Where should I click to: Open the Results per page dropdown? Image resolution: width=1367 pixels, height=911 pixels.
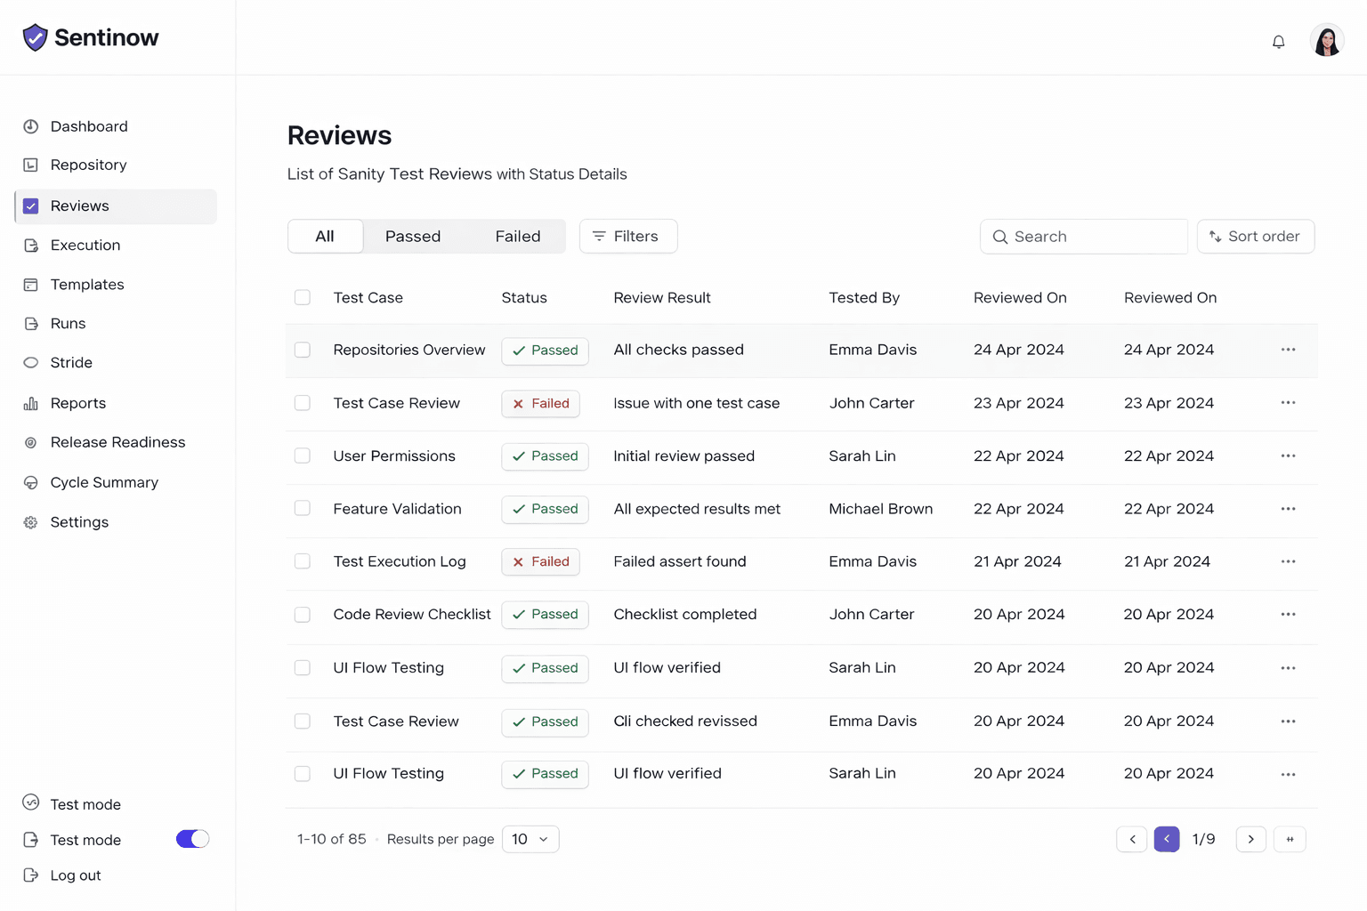pyautogui.click(x=530, y=839)
